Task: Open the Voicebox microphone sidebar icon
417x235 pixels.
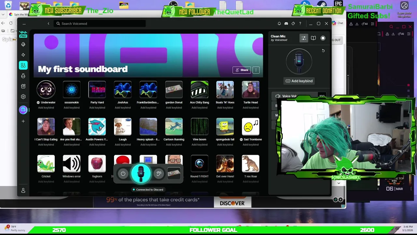Action: click(23, 44)
